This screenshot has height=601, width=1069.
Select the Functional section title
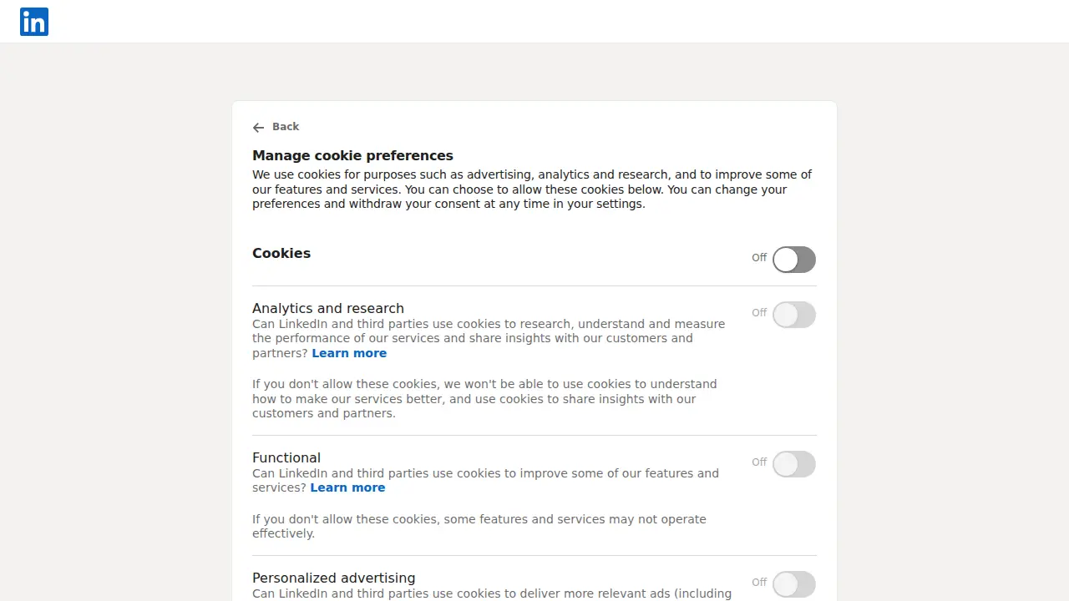coord(286,457)
